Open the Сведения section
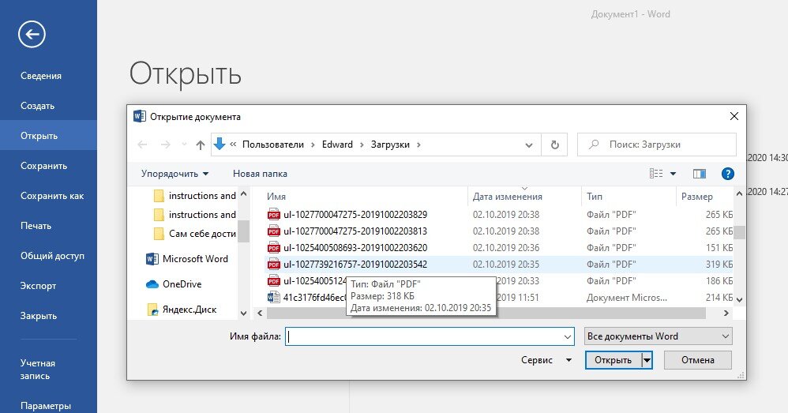The height and width of the screenshot is (413, 788). [x=41, y=76]
